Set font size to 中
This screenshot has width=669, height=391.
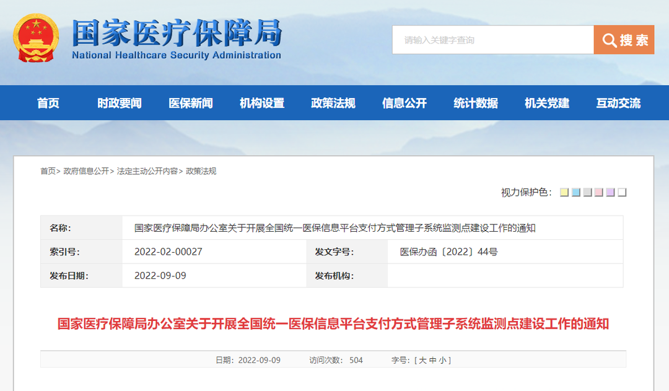tap(432, 360)
